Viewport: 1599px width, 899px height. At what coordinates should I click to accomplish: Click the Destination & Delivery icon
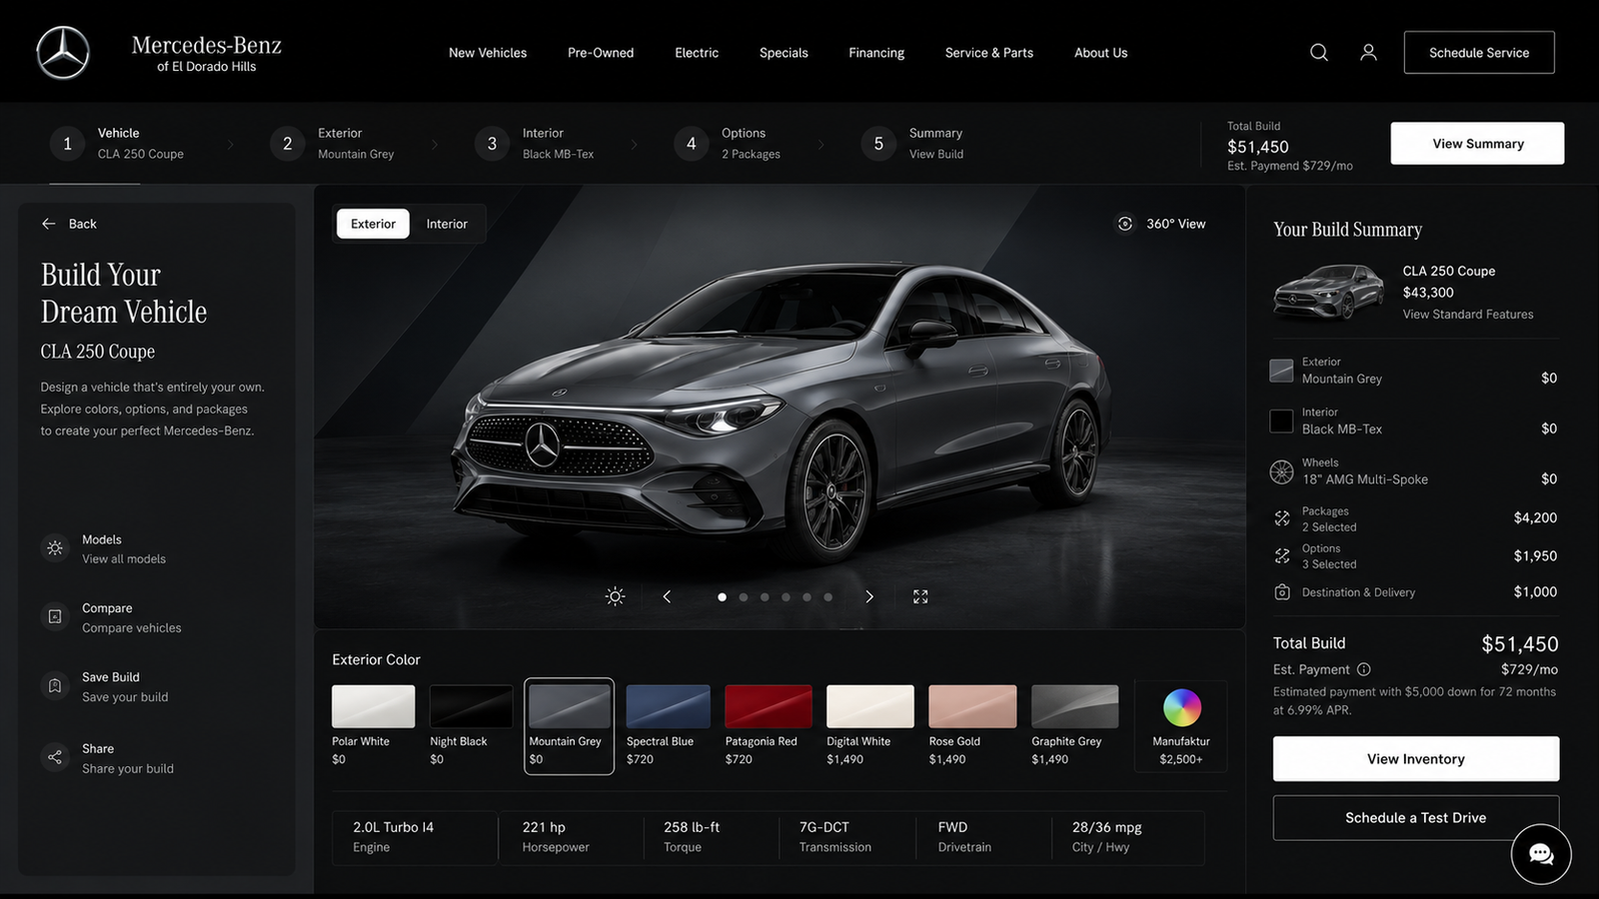[1282, 592]
